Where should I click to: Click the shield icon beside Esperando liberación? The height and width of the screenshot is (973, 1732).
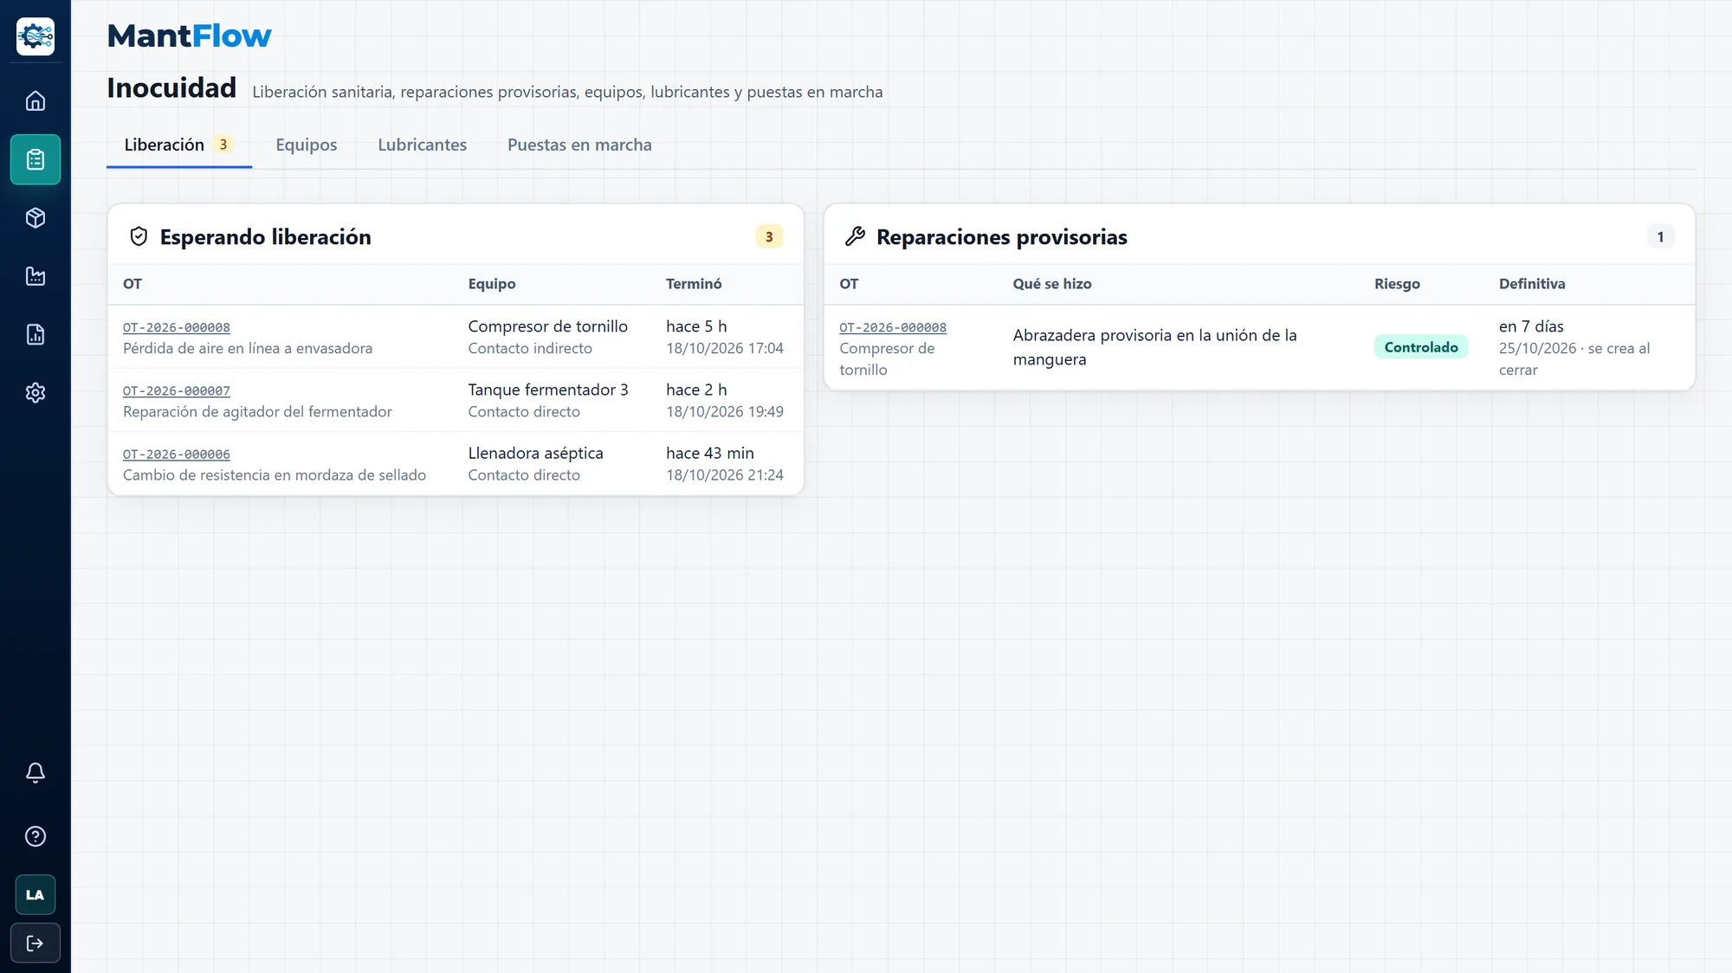pyautogui.click(x=139, y=236)
